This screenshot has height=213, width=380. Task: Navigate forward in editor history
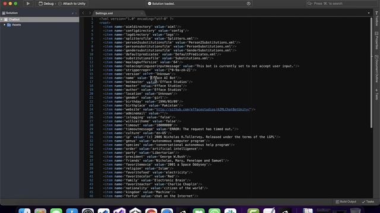(90, 13)
